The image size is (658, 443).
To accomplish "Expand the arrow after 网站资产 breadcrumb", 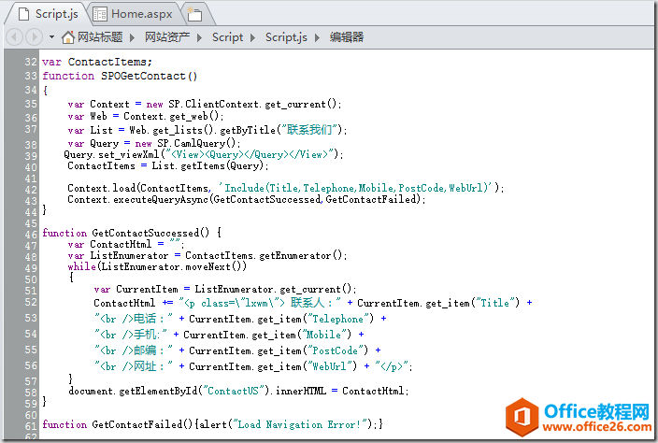I will tap(201, 37).
